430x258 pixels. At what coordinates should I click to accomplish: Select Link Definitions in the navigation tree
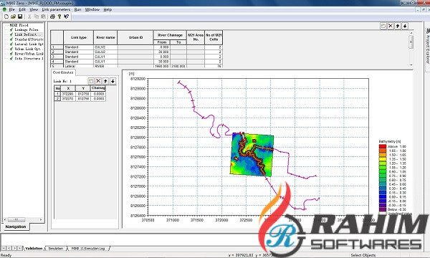coord(29,34)
